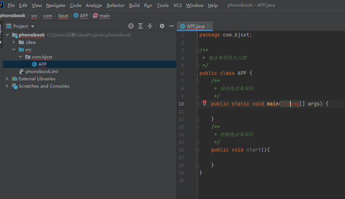
Task: Click bjsxt in the breadcrumb bar
Action: 63,16
